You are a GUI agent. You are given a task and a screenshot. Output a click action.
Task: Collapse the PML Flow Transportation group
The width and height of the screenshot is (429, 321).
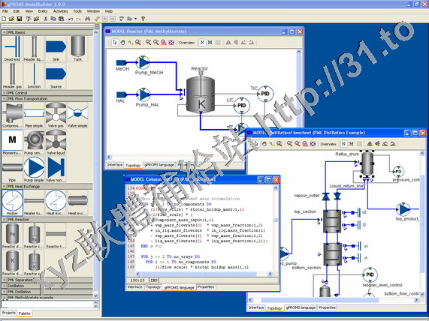click(4, 99)
